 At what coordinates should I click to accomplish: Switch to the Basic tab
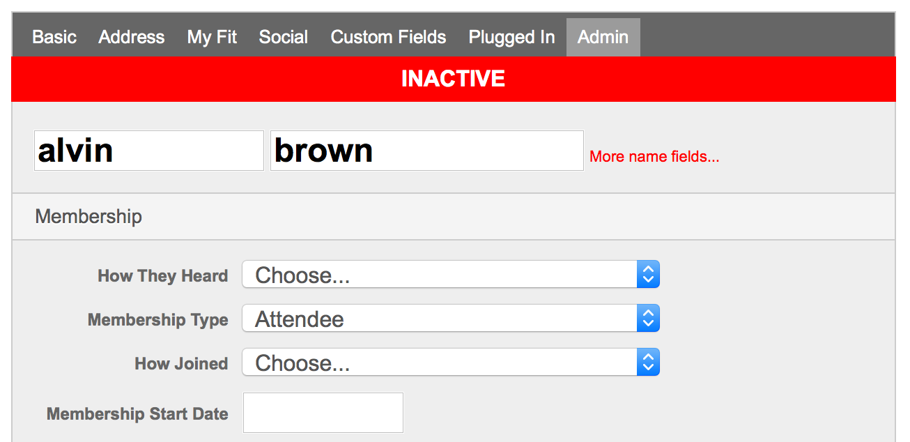[54, 37]
